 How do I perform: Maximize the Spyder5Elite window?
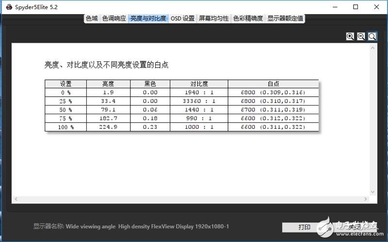point(356,7)
